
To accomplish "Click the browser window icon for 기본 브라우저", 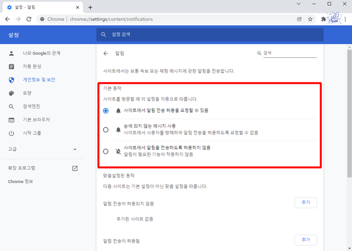I will (x=12, y=120).
